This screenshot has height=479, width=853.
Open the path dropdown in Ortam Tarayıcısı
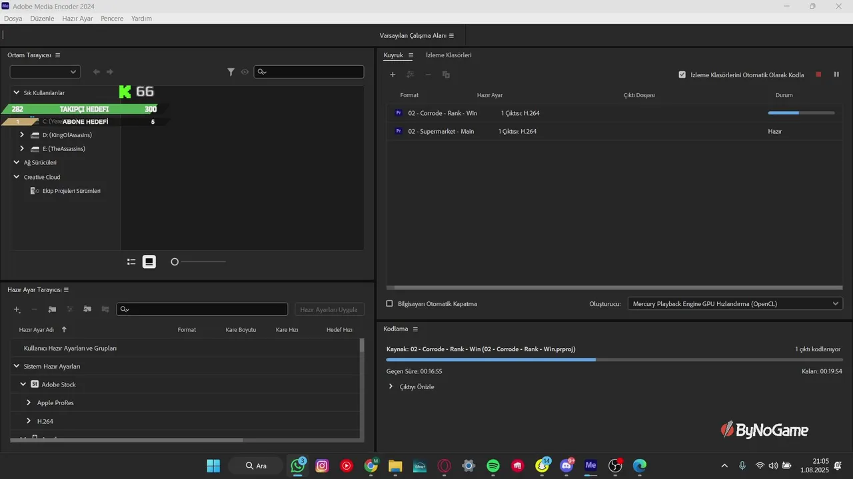click(x=45, y=72)
